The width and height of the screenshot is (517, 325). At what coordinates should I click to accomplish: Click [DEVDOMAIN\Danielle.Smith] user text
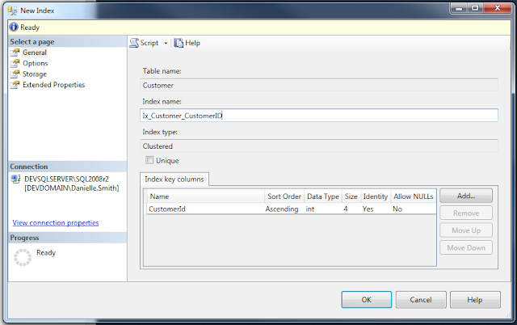72,188
